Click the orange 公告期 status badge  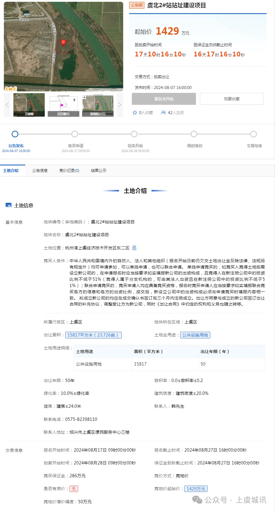pos(137,5)
